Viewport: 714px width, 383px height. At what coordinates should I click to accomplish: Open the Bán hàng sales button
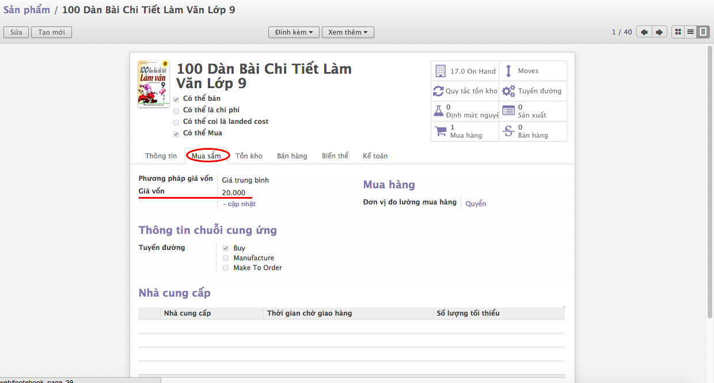533,131
